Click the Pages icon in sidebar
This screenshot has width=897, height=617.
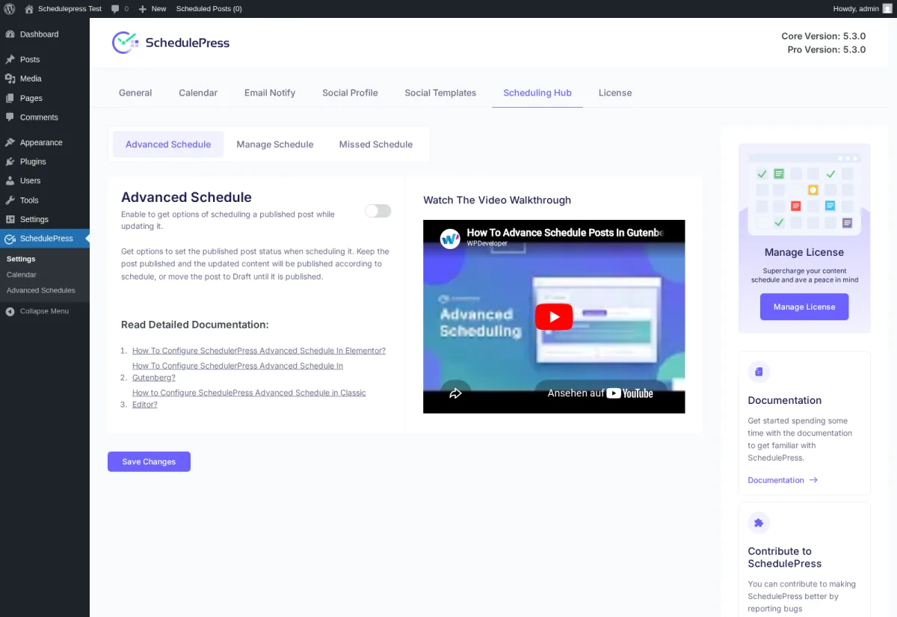tap(10, 98)
